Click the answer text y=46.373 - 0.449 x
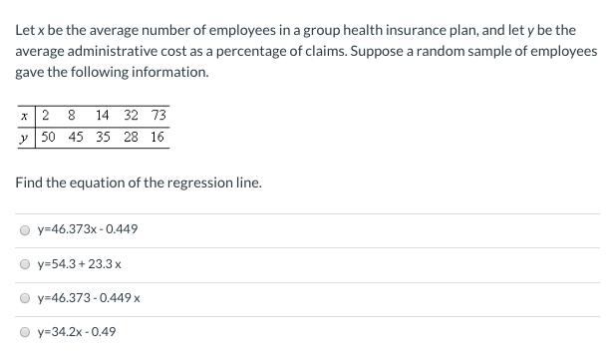The image size is (614, 363). click(x=89, y=298)
